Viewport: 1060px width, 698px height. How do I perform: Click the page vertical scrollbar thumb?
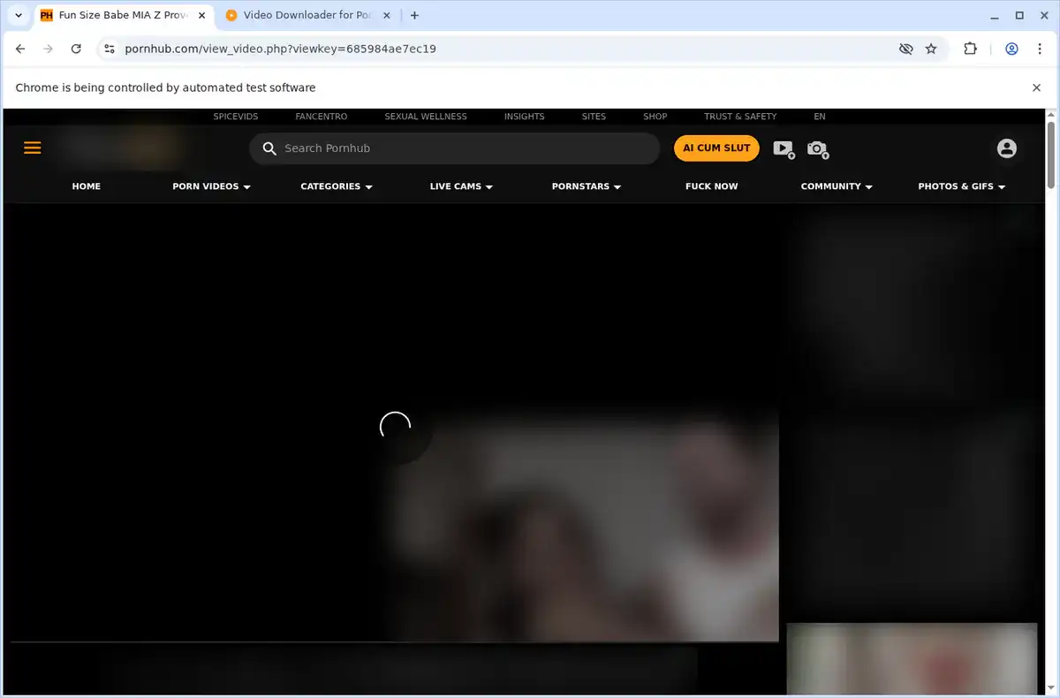point(1050,154)
